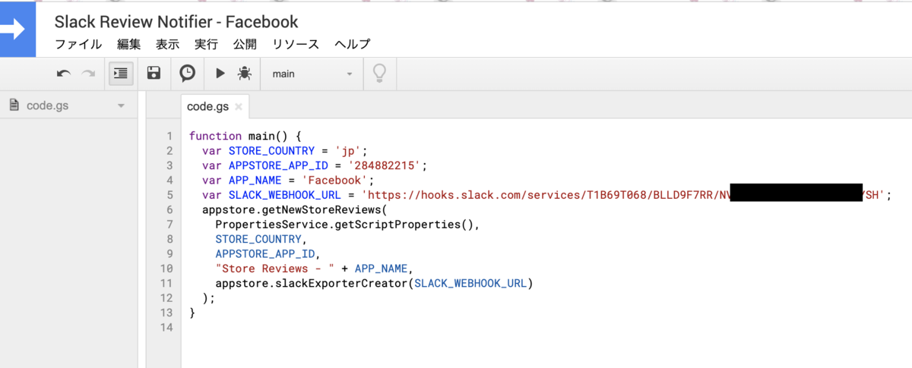Undo the last edit

64,74
